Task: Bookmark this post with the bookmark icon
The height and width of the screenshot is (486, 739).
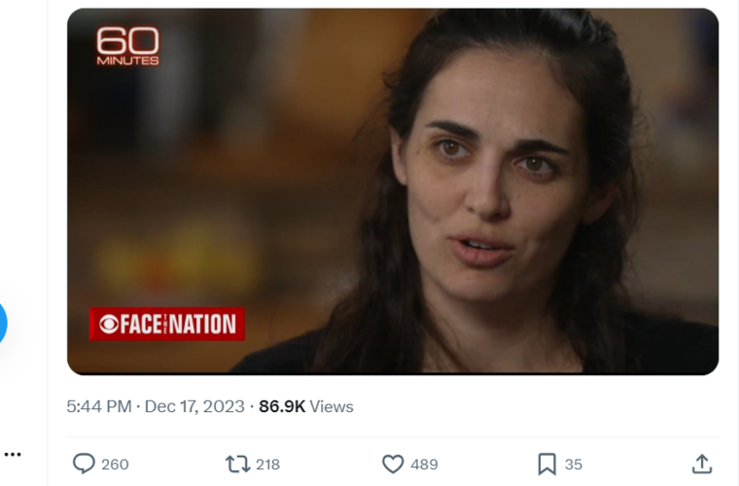Action: coord(546,464)
